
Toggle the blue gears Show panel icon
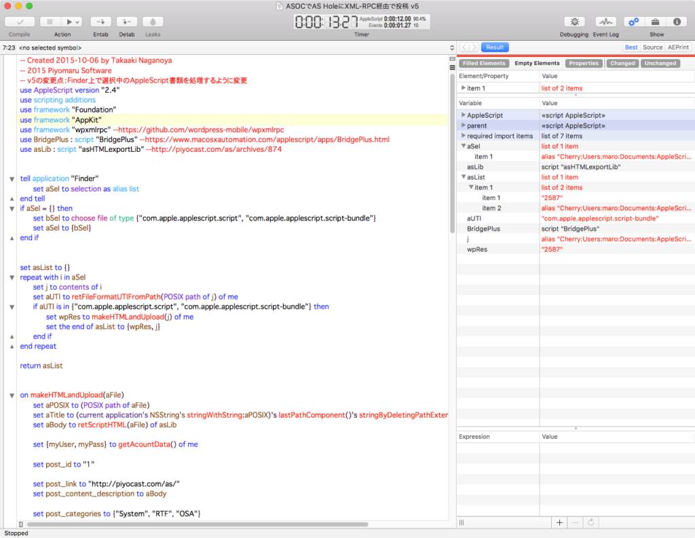coord(633,22)
